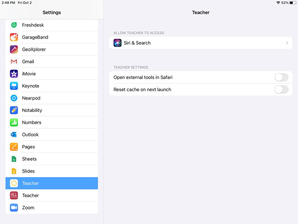Open Keynote settings
The height and width of the screenshot is (224, 298).
click(52, 86)
